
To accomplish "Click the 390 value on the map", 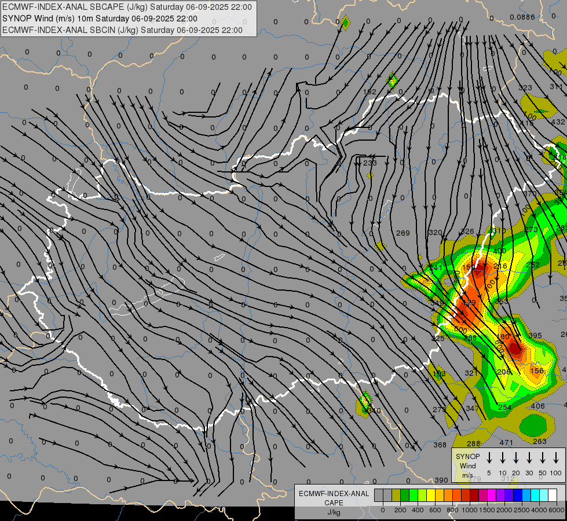I will pos(441,480).
